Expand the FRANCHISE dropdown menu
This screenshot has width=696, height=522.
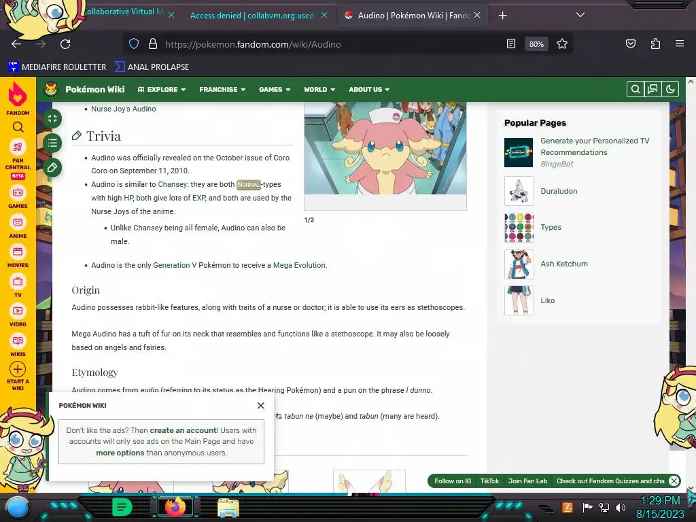(x=222, y=89)
